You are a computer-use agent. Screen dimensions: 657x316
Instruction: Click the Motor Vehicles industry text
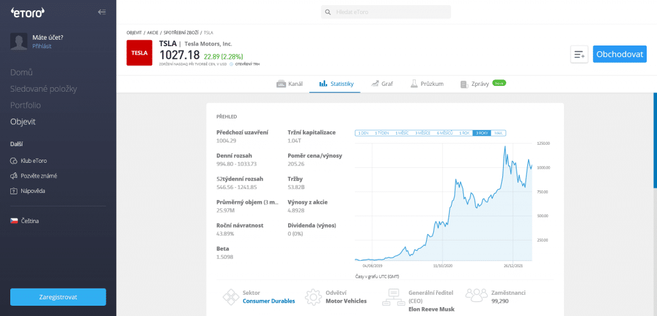point(346,301)
